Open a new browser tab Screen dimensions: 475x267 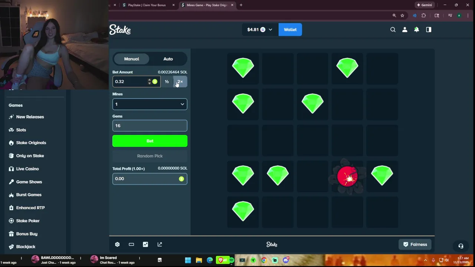pos(241,5)
